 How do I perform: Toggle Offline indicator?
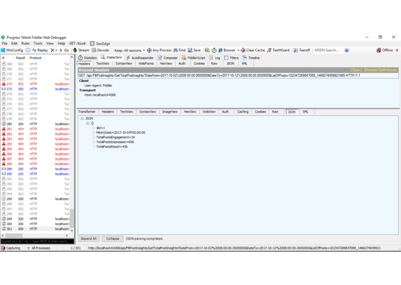pyautogui.click(x=385, y=50)
